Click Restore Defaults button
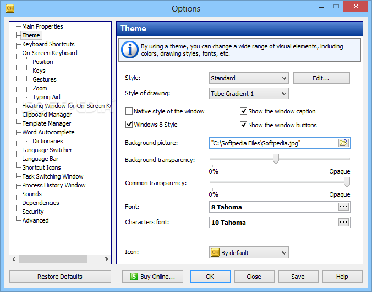The width and height of the screenshot is (372, 292). pyautogui.click(x=60, y=277)
